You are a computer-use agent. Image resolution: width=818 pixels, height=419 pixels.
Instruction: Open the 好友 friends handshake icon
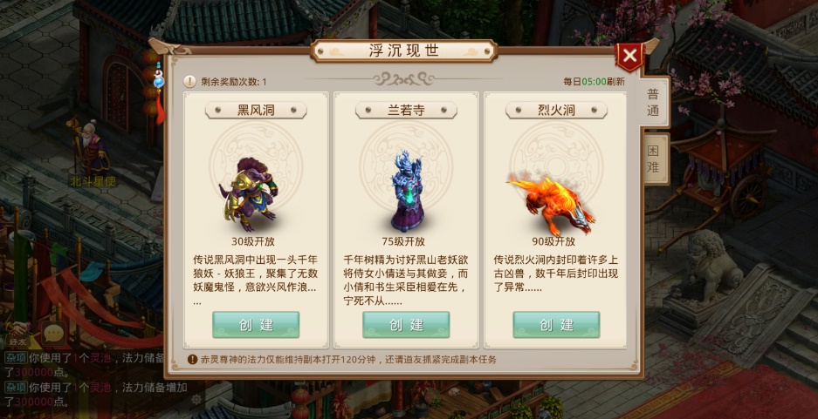coord(17,334)
